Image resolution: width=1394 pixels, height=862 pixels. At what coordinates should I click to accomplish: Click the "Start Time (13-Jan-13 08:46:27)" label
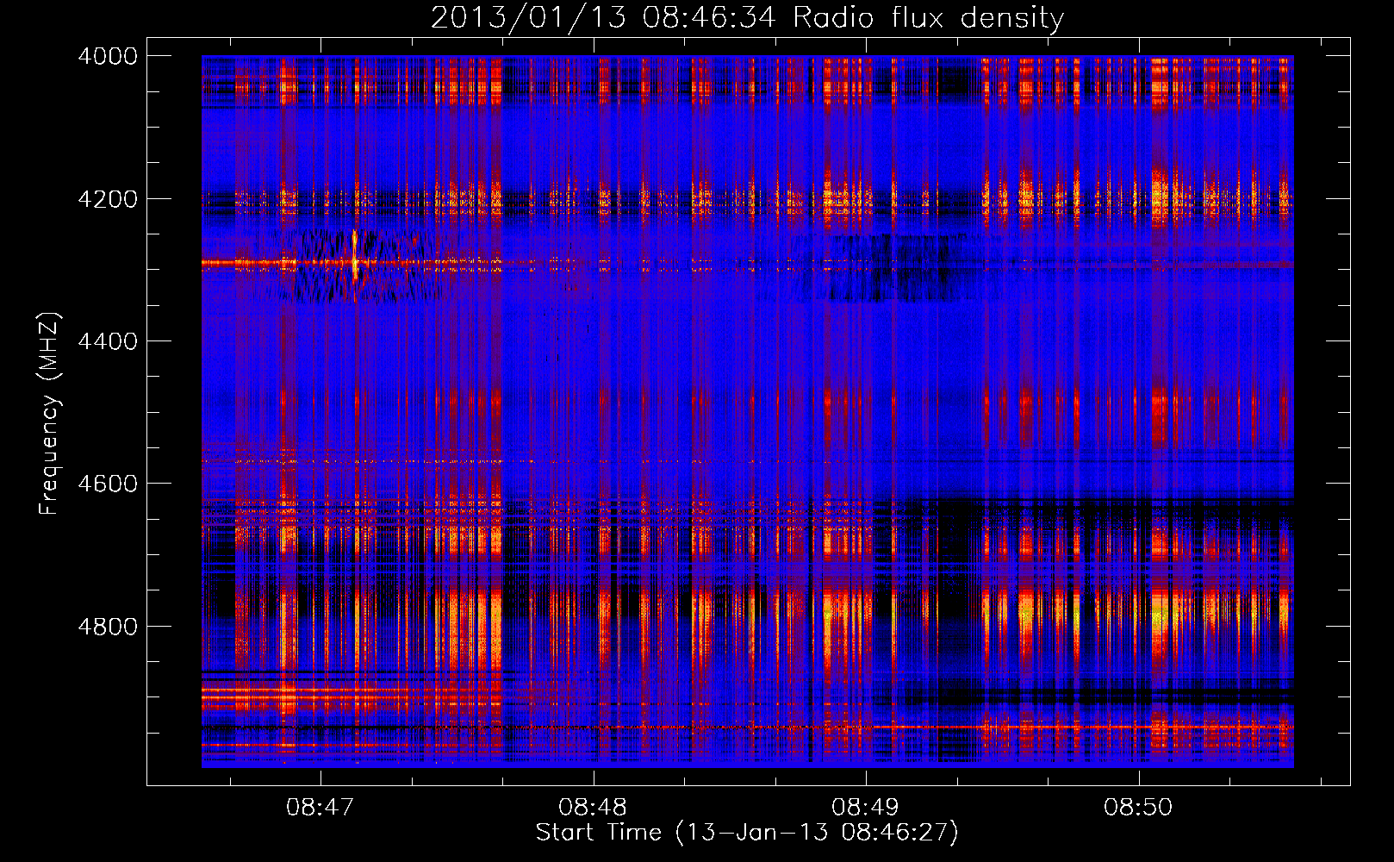pyautogui.click(x=747, y=833)
